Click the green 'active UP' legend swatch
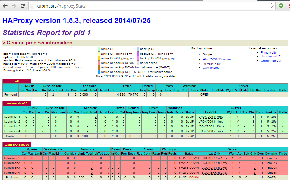Viewport: 290px width, 183px height. pos(99,49)
